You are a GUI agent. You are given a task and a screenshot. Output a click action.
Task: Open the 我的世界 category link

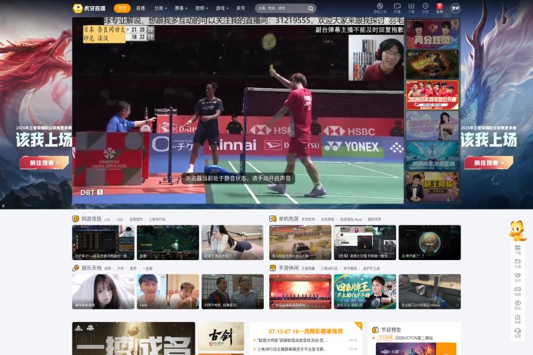374,219
